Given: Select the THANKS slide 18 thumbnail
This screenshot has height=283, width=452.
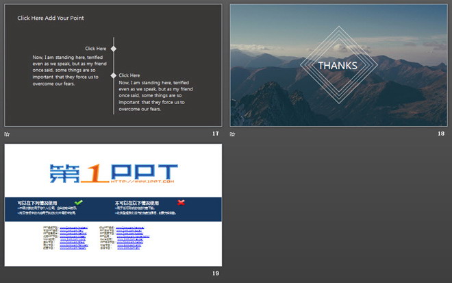Looking at the screenshot, I should coord(339,65).
